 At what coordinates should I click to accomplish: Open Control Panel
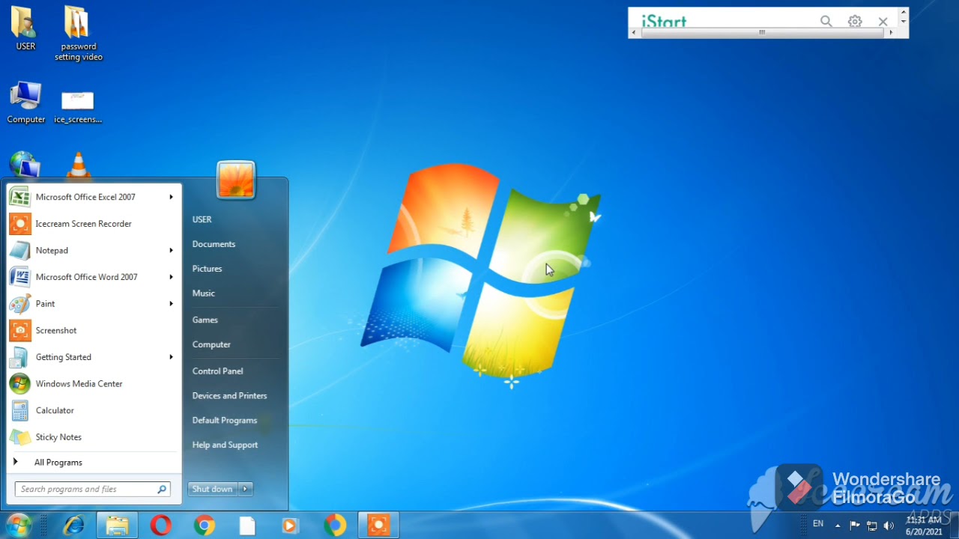(x=217, y=371)
